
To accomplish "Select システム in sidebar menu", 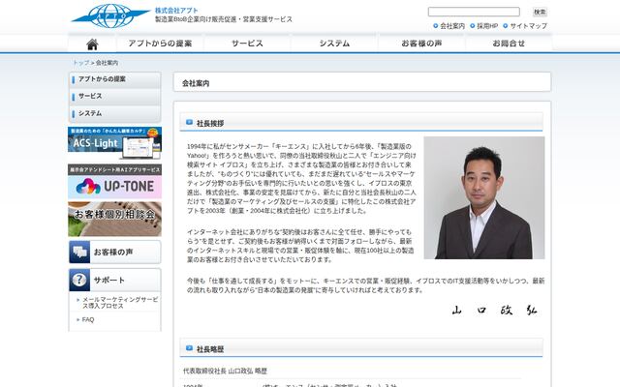I will 114,114.
